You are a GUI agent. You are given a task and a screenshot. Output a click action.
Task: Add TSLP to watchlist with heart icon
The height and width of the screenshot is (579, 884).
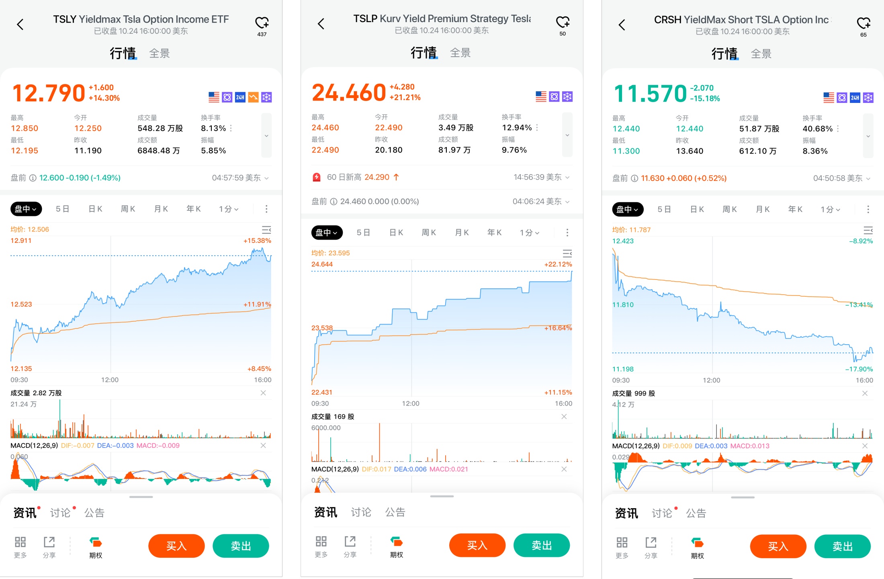[563, 22]
